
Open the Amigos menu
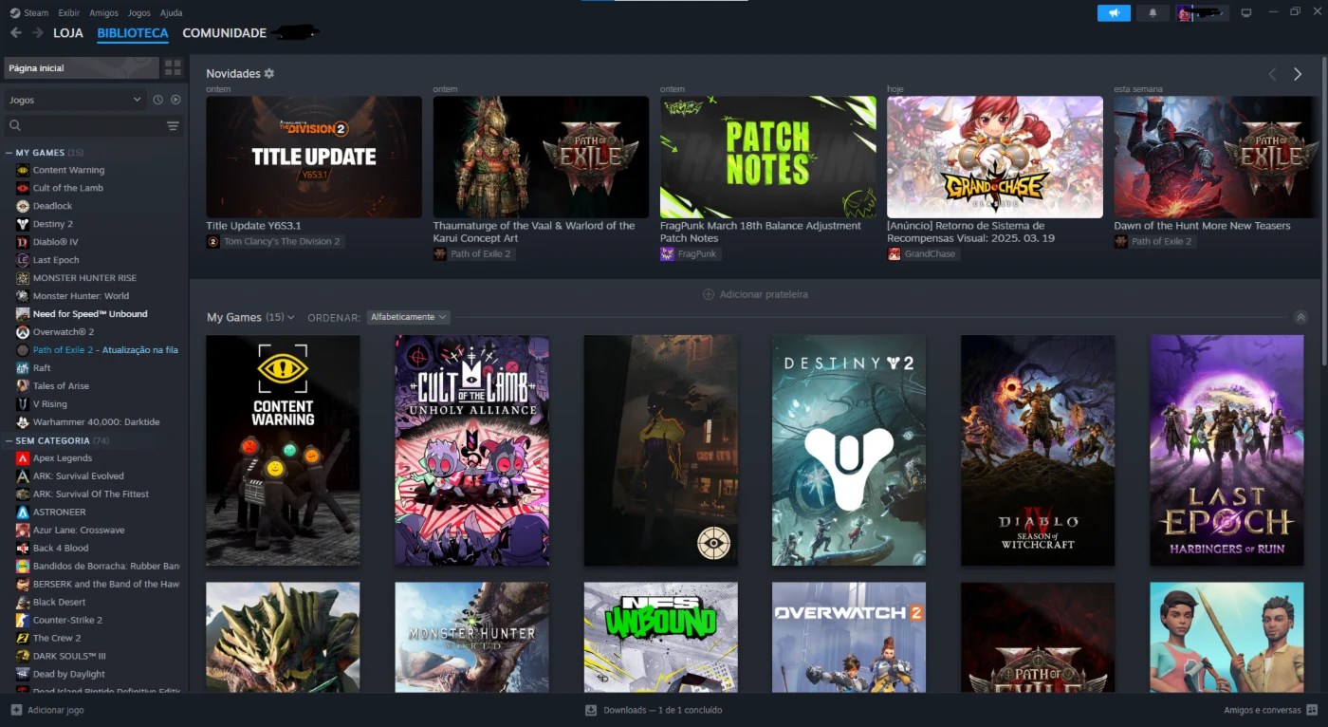[103, 12]
